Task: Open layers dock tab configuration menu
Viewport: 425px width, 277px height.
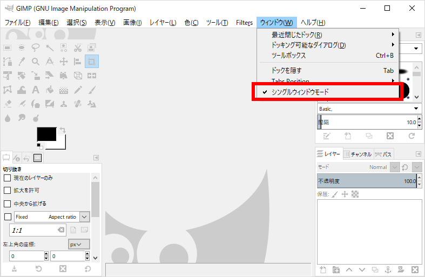Action: (x=419, y=154)
